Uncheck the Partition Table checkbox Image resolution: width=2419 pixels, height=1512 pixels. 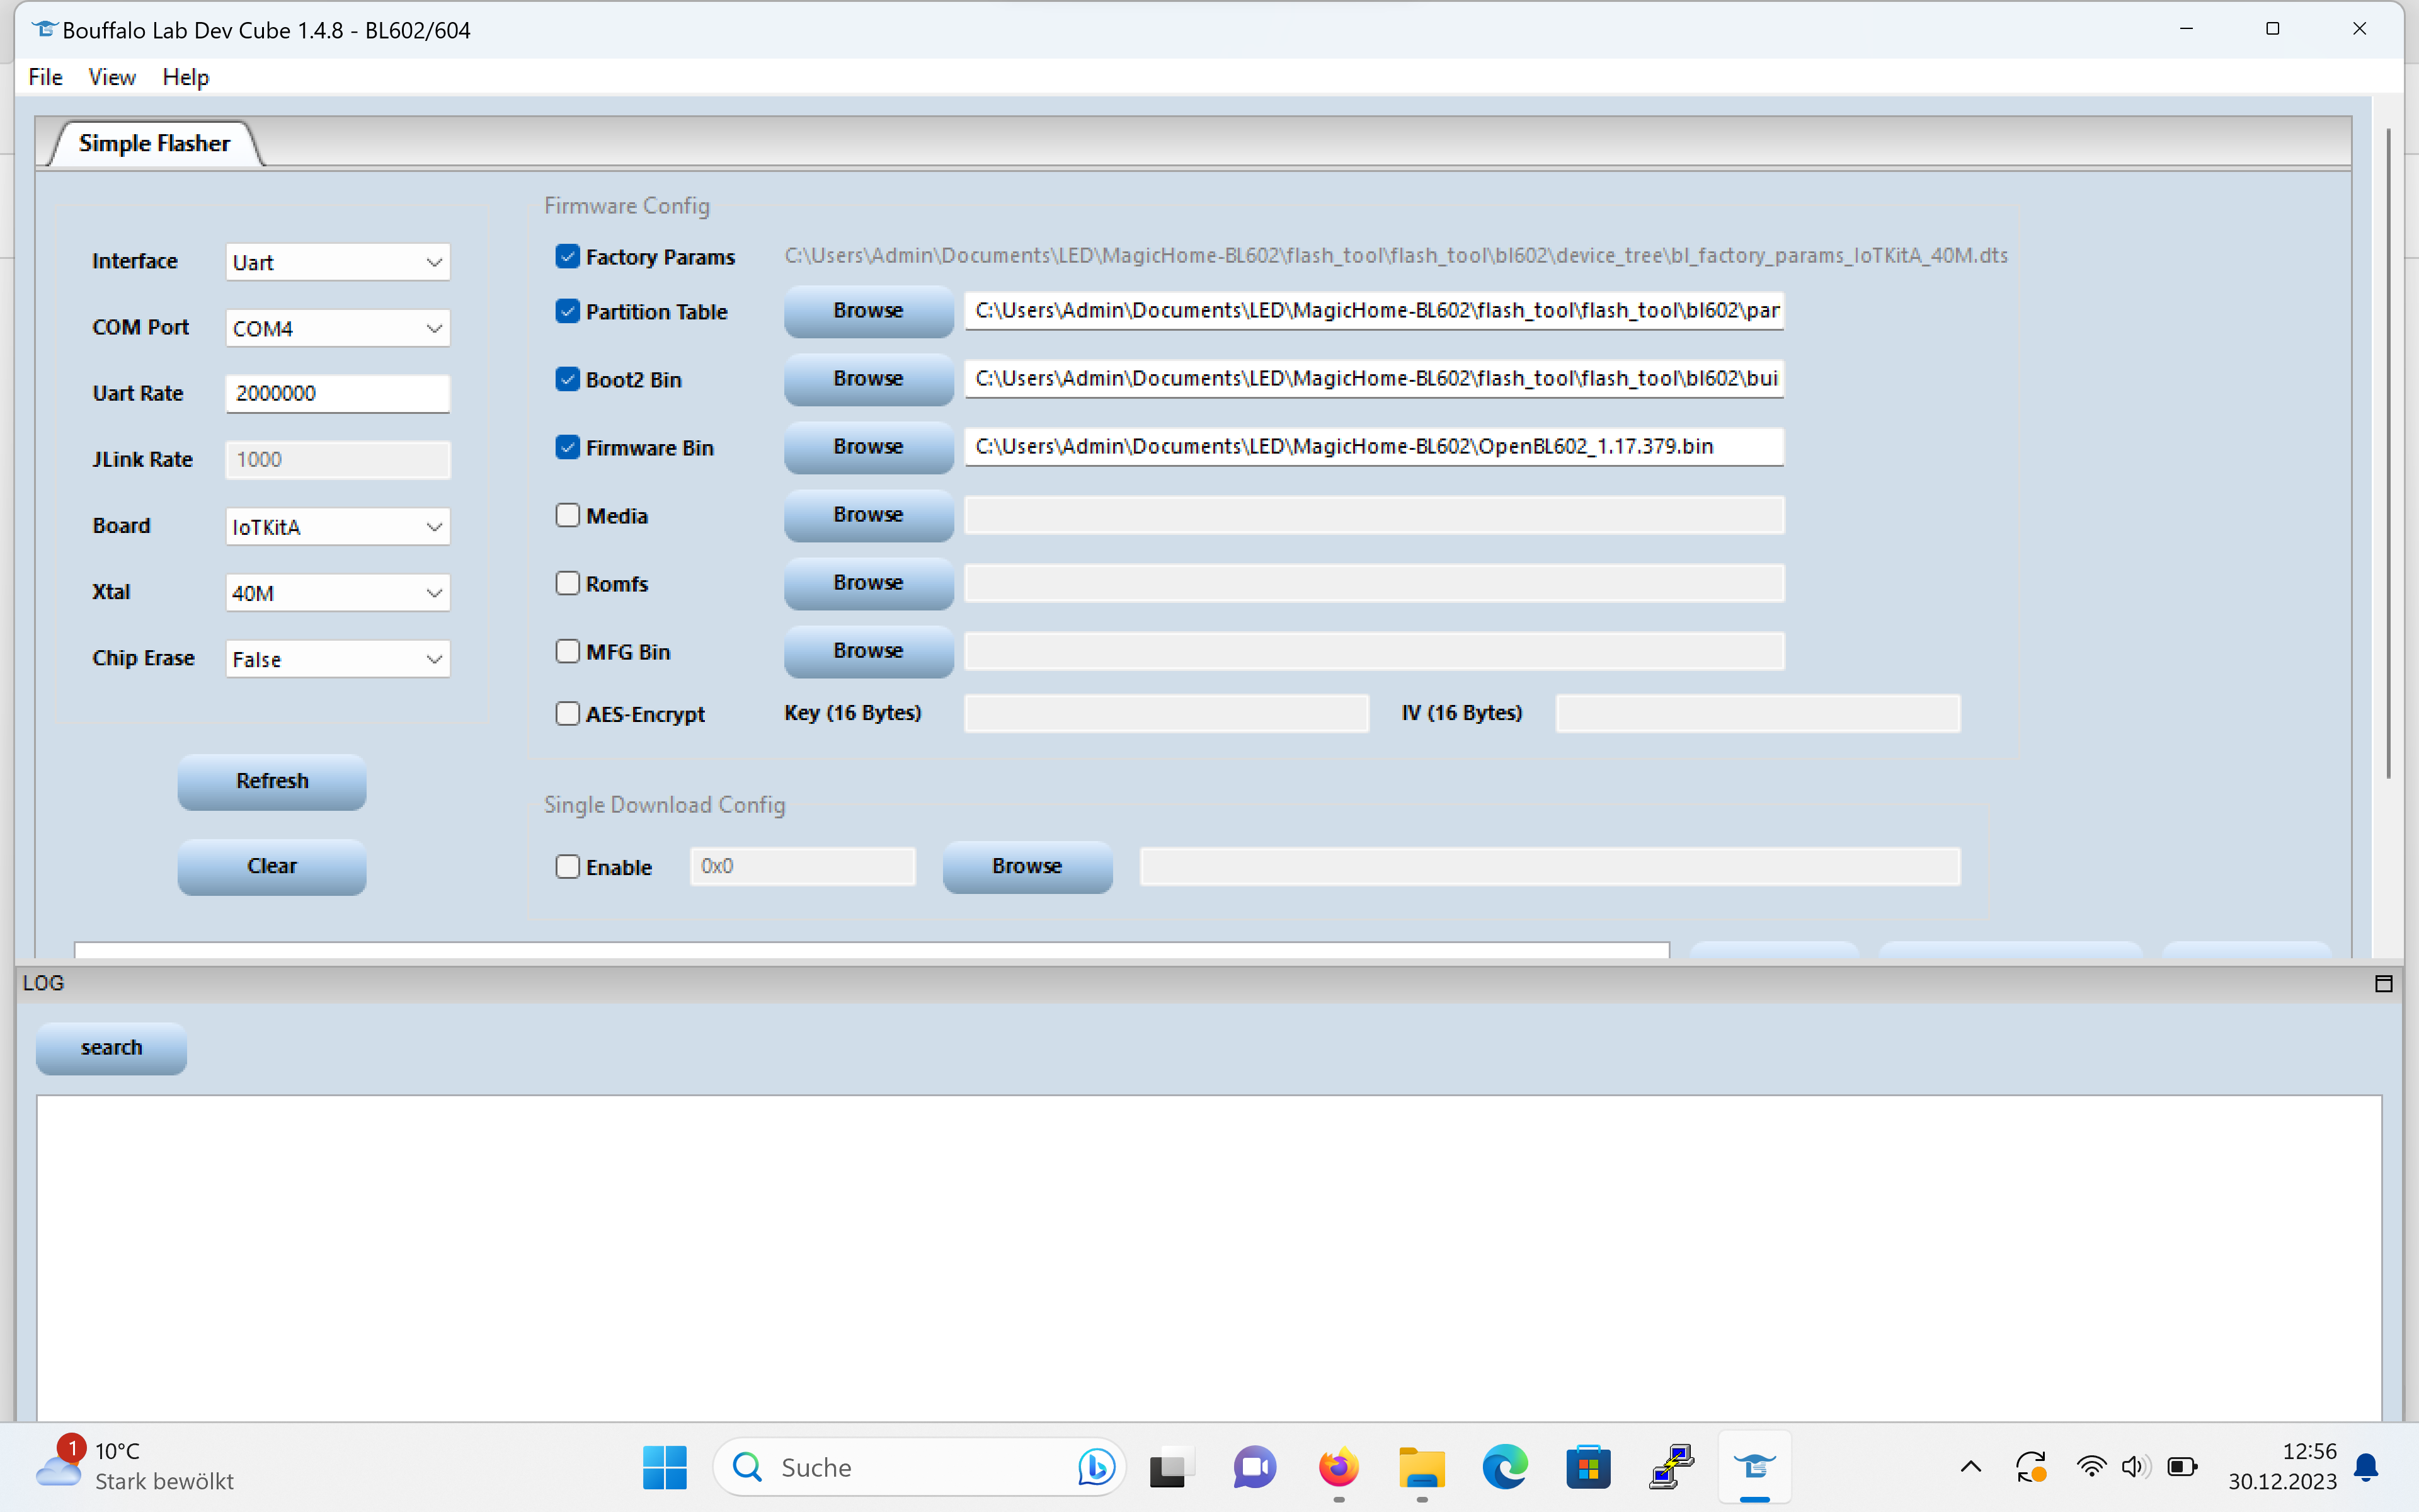(567, 311)
